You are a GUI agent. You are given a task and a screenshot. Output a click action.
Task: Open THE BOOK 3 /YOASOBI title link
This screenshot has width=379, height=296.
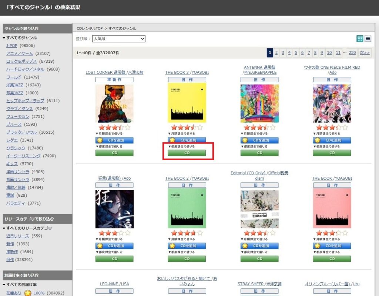(187, 72)
